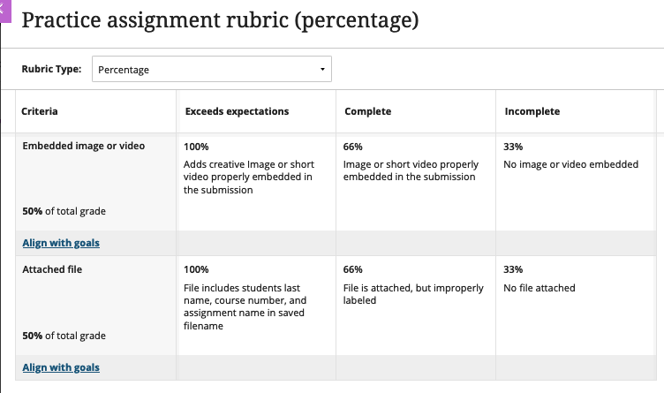Viewport: 664px width, 393px height.
Task: Click 66% in the Attached file row
Action: coord(353,269)
